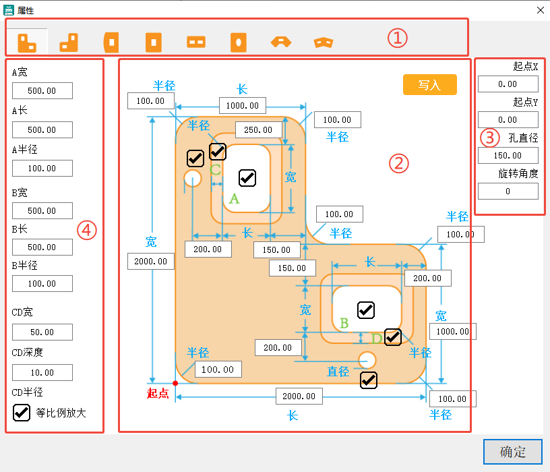Choose the rectangle with single slot icon
Viewport: 550px width, 472px height.
click(154, 42)
